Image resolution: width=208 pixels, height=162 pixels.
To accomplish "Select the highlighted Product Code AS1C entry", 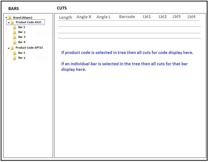I will (29, 22).
